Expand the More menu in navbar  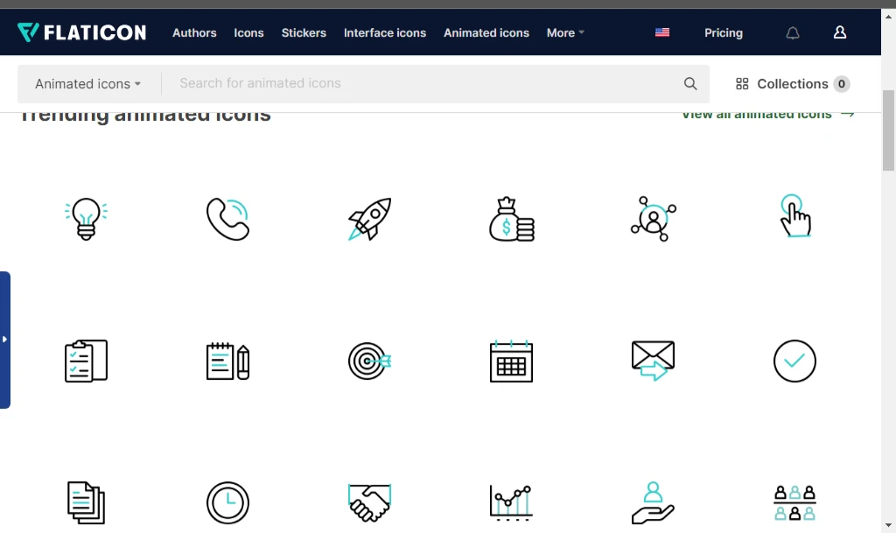[565, 33]
